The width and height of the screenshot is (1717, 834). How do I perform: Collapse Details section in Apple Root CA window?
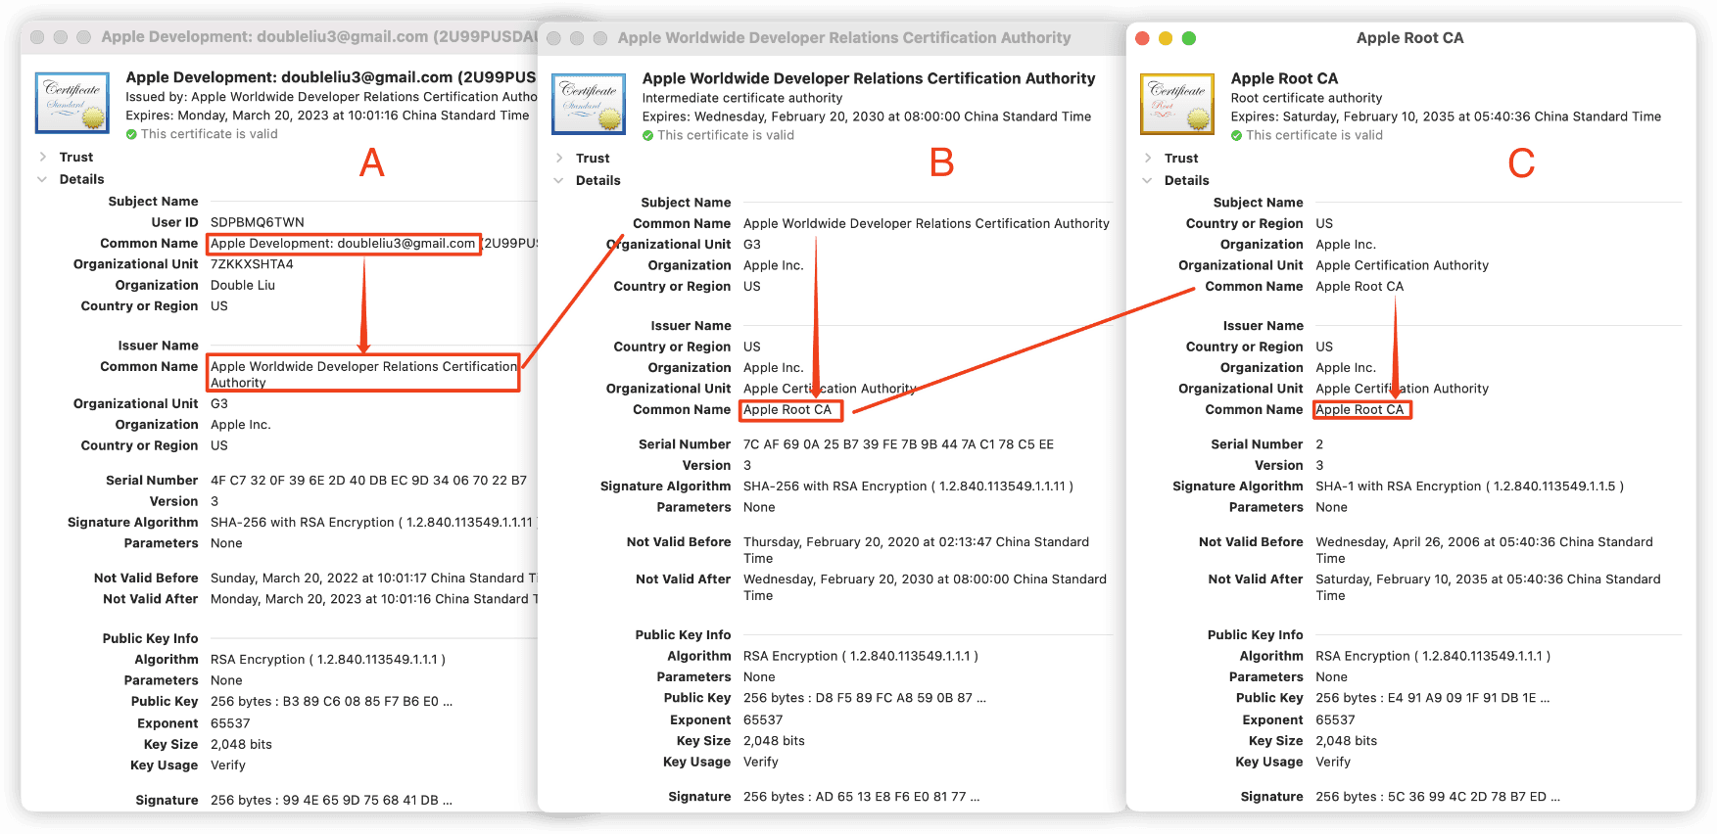(1148, 181)
